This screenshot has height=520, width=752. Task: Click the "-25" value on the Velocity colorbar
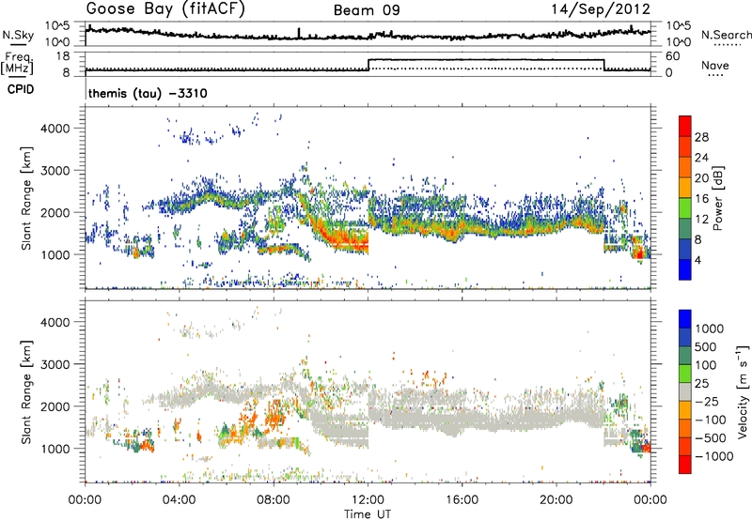(x=707, y=402)
